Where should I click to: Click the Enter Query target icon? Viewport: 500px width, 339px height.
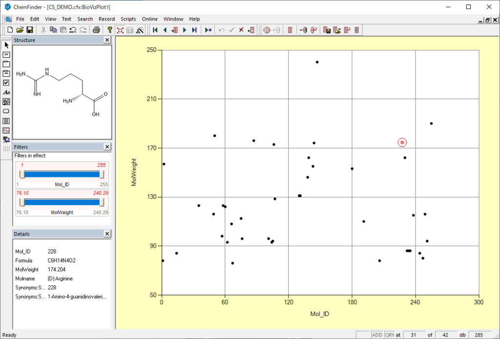point(267,30)
